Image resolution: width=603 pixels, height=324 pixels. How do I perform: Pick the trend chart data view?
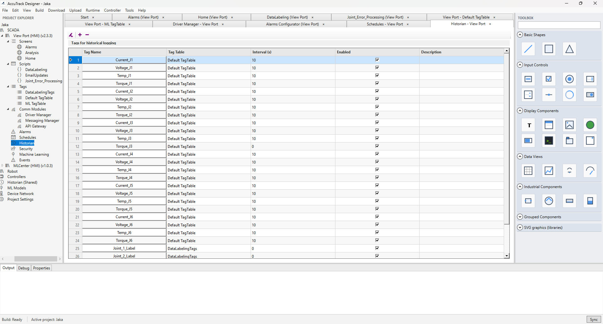coord(549,171)
